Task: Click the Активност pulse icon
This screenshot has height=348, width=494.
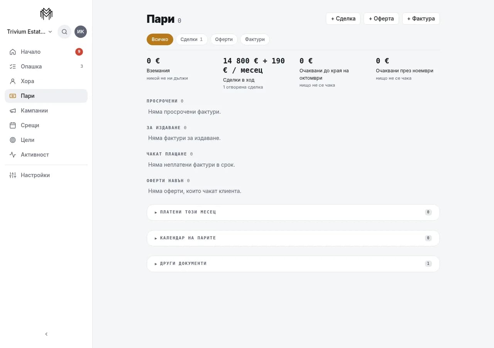Action: pyautogui.click(x=13, y=155)
